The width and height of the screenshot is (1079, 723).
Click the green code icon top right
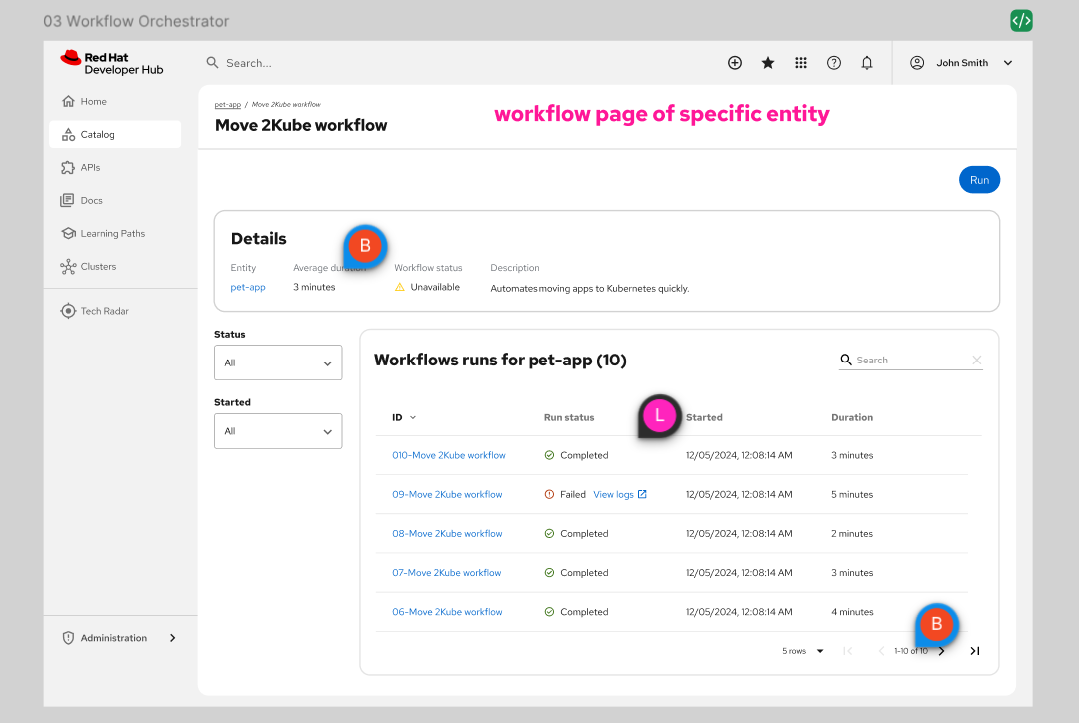coord(1021,21)
